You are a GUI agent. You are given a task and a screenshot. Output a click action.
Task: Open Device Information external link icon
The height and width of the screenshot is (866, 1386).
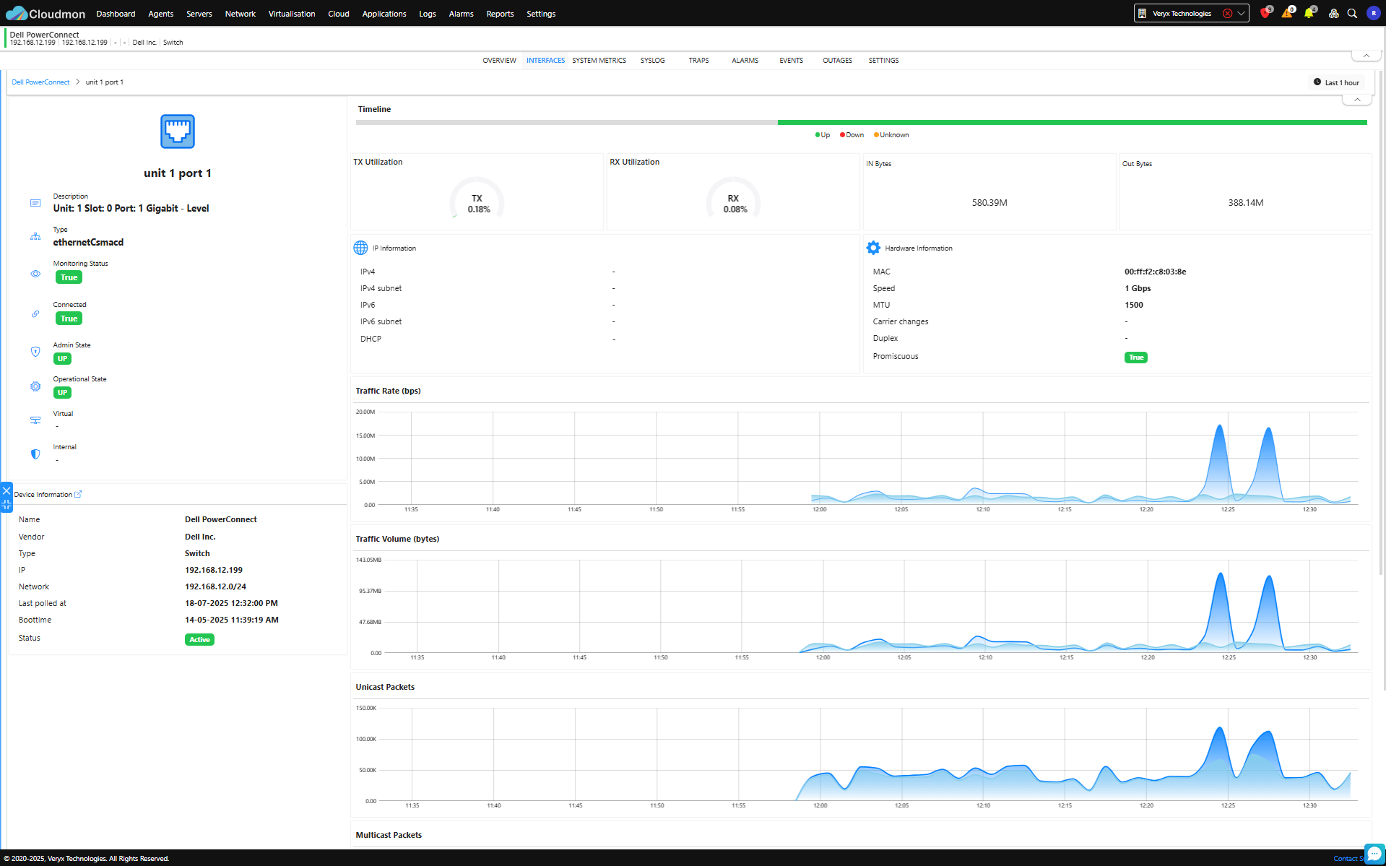coord(78,494)
